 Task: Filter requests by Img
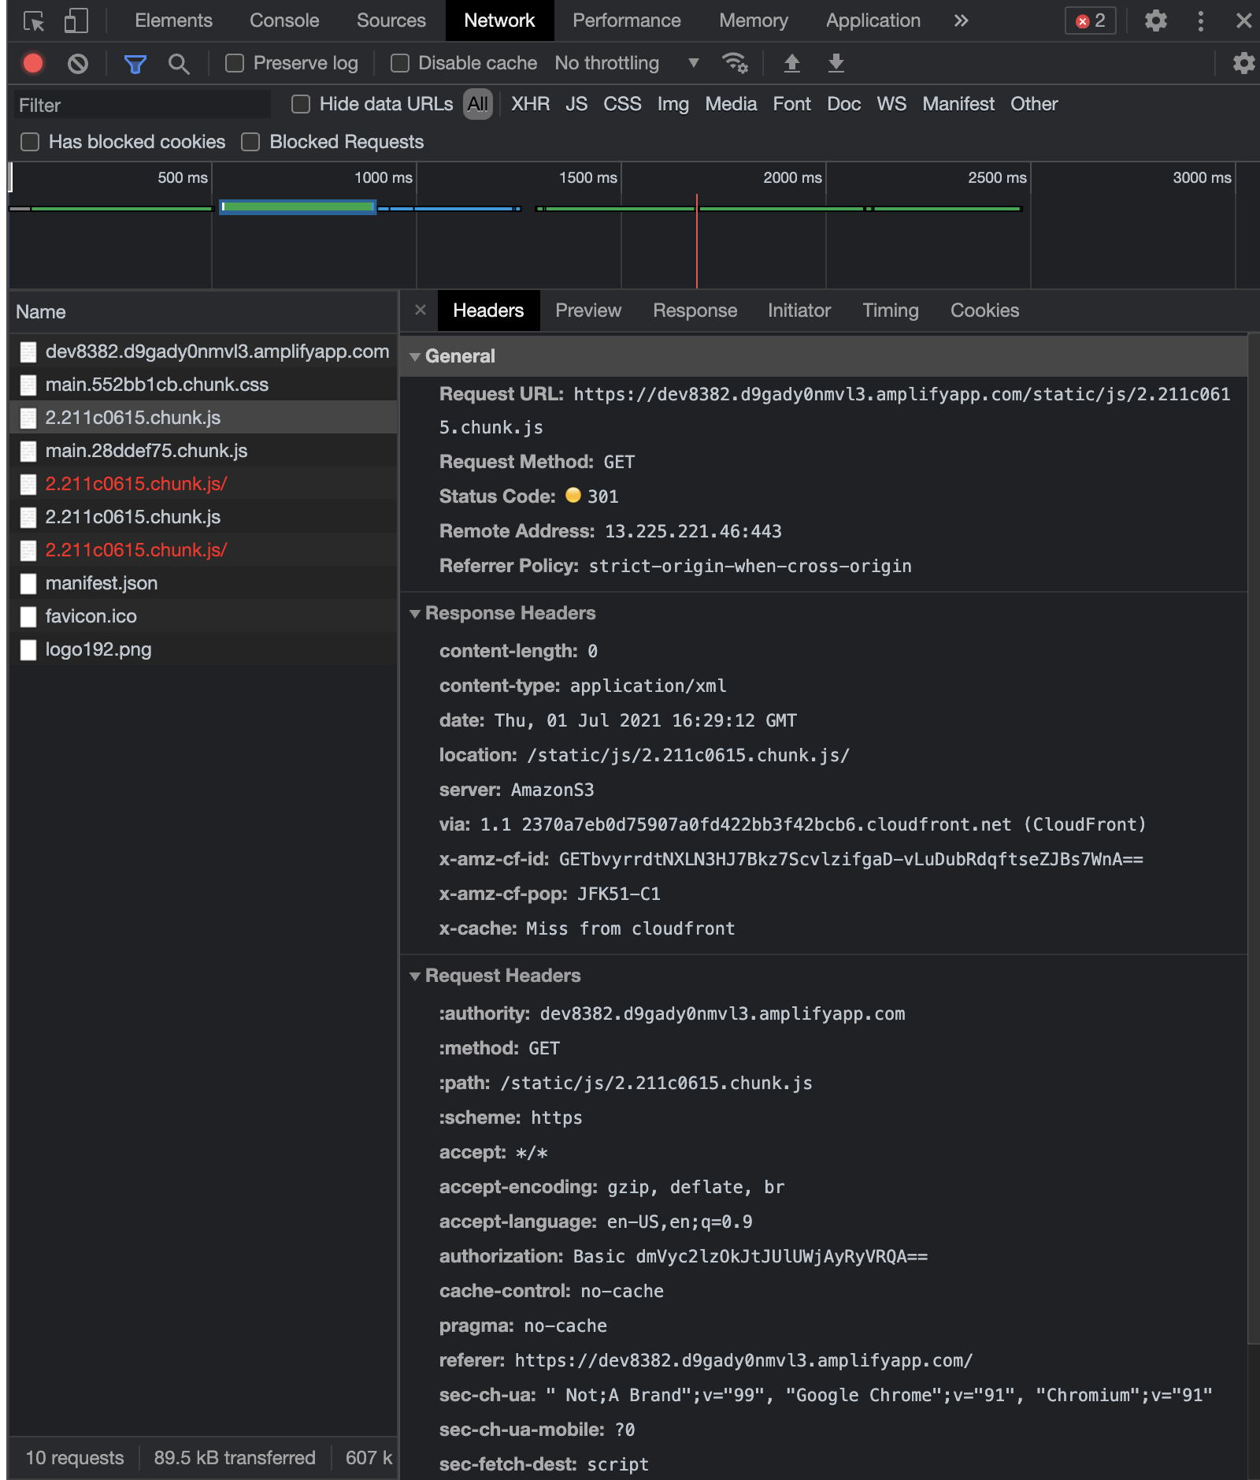673,104
